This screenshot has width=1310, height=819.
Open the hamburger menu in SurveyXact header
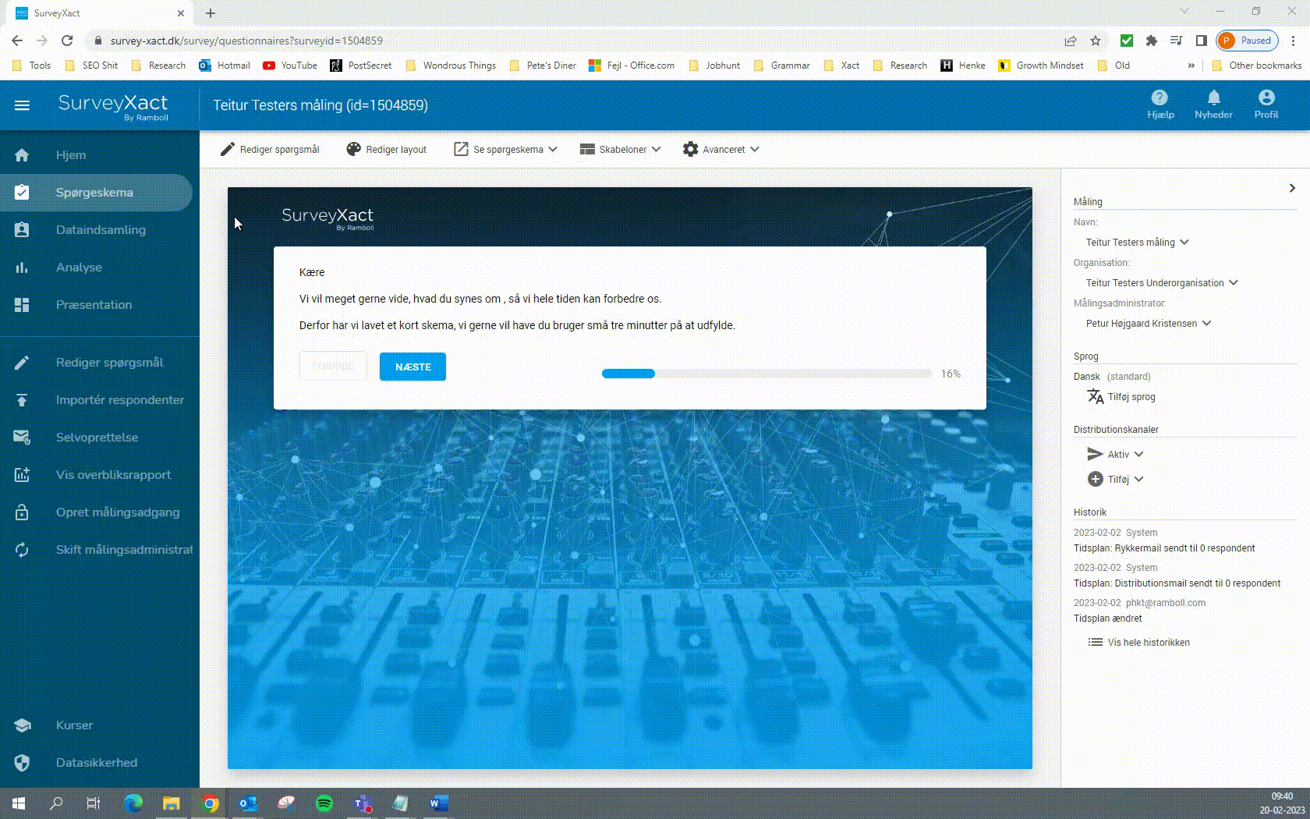point(22,105)
